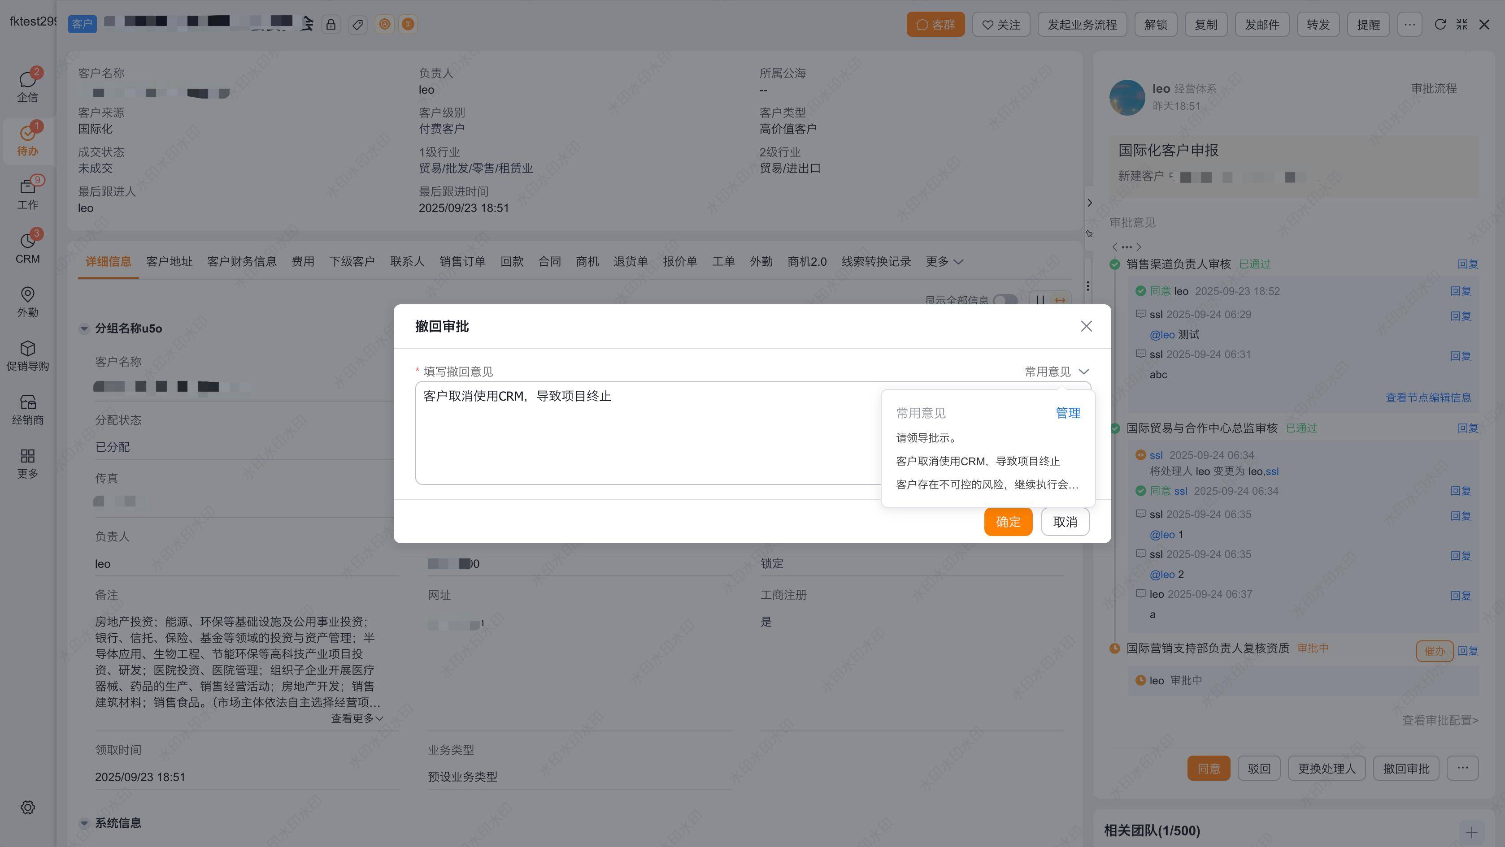Switch to the 联系人 tab
The height and width of the screenshot is (847, 1505).
pos(407,262)
